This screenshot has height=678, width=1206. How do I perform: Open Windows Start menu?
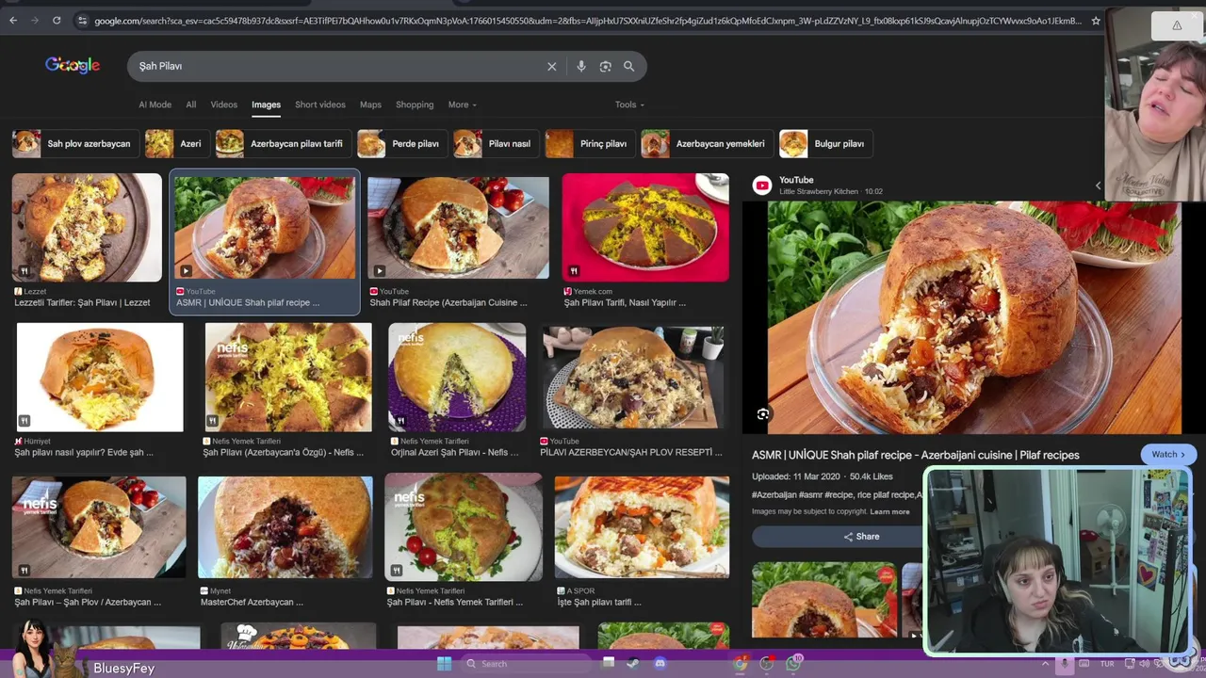(x=444, y=663)
